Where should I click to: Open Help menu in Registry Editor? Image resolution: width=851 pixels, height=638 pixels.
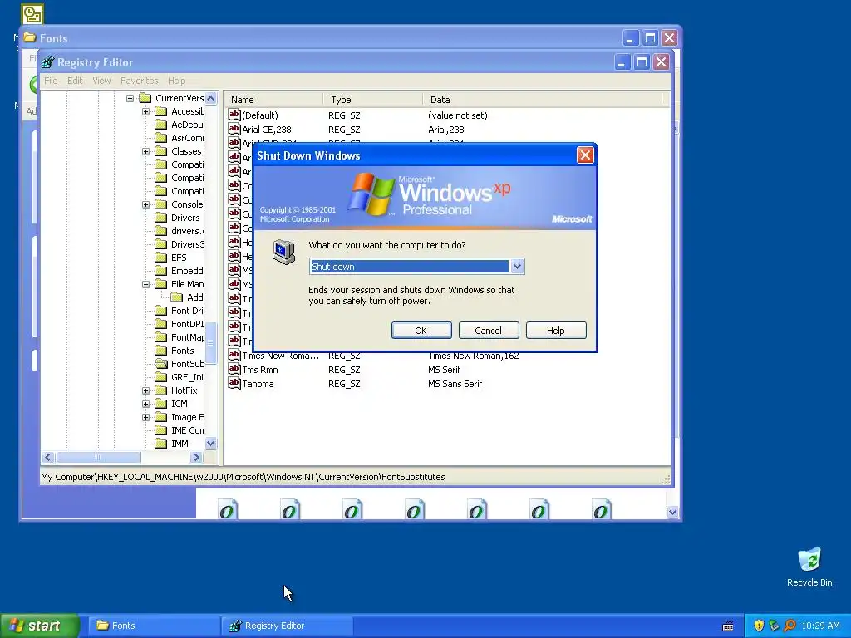[176, 81]
